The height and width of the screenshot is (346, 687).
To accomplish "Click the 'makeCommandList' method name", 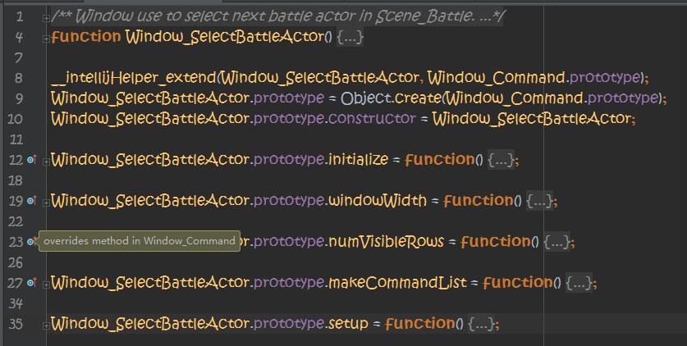I will [x=397, y=283].
